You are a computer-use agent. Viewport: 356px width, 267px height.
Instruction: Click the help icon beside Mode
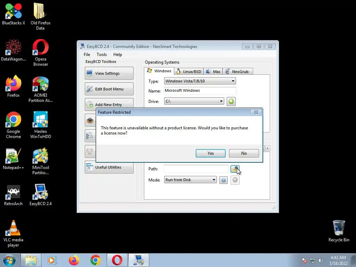click(x=224, y=180)
